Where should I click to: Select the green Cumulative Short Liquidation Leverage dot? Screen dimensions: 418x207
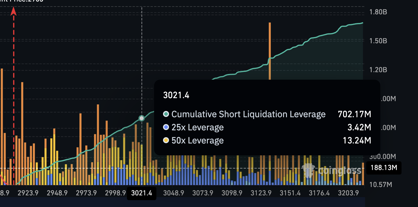tap(166, 114)
